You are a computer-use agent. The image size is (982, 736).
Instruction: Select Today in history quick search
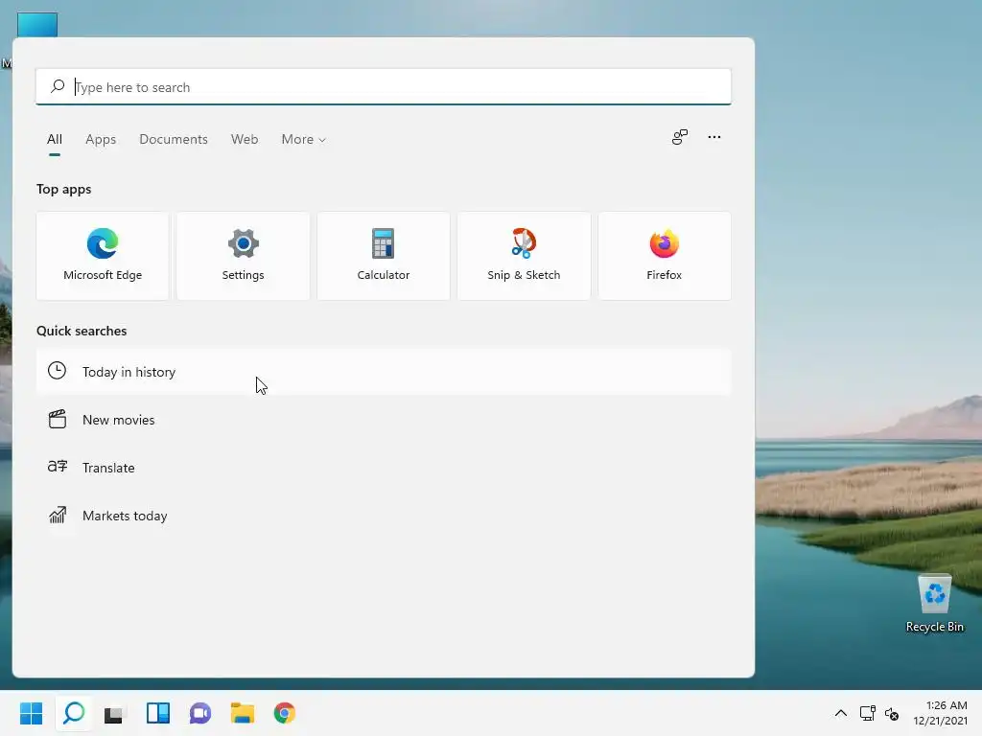(384, 372)
